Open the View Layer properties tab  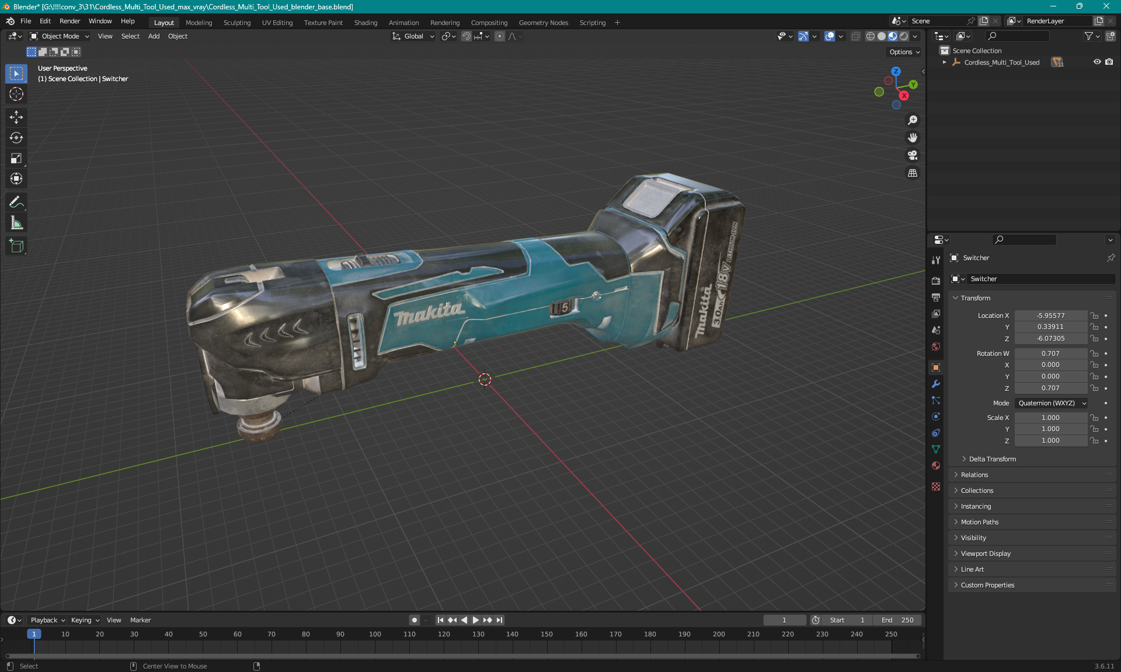click(936, 314)
